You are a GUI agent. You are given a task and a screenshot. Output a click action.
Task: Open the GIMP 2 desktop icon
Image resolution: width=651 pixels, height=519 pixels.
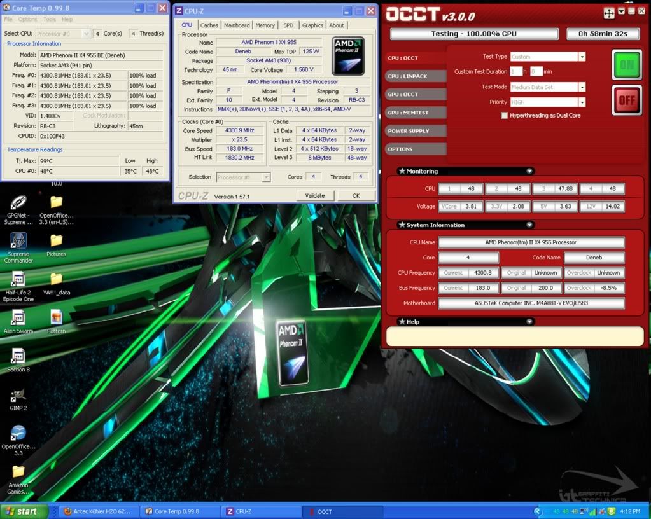pos(18,396)
